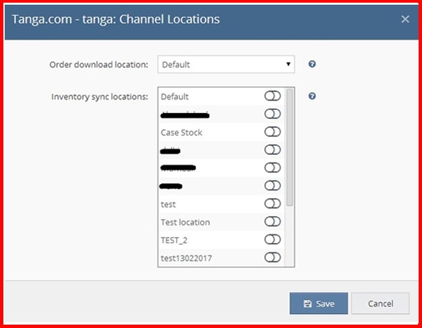The width and height of the screenshot is (422, 328).
Task: Click the Order download location label
Action: point(99,65)
